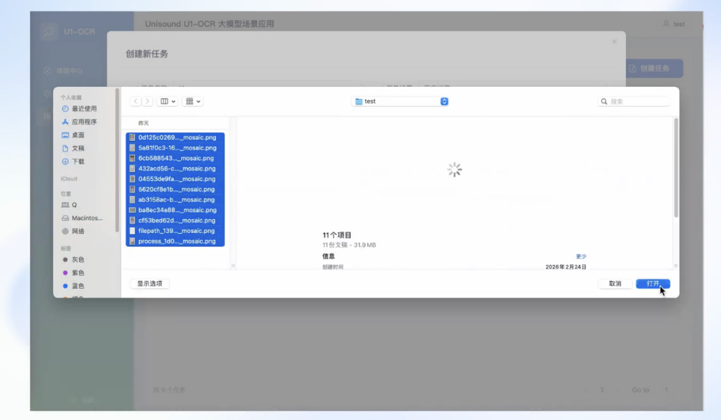
Task: Click 取消 to cancel the dialog
Action: pos(615,284)
